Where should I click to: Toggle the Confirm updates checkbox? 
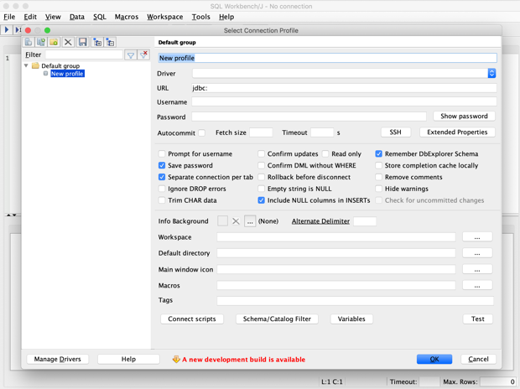pos(262,154)
